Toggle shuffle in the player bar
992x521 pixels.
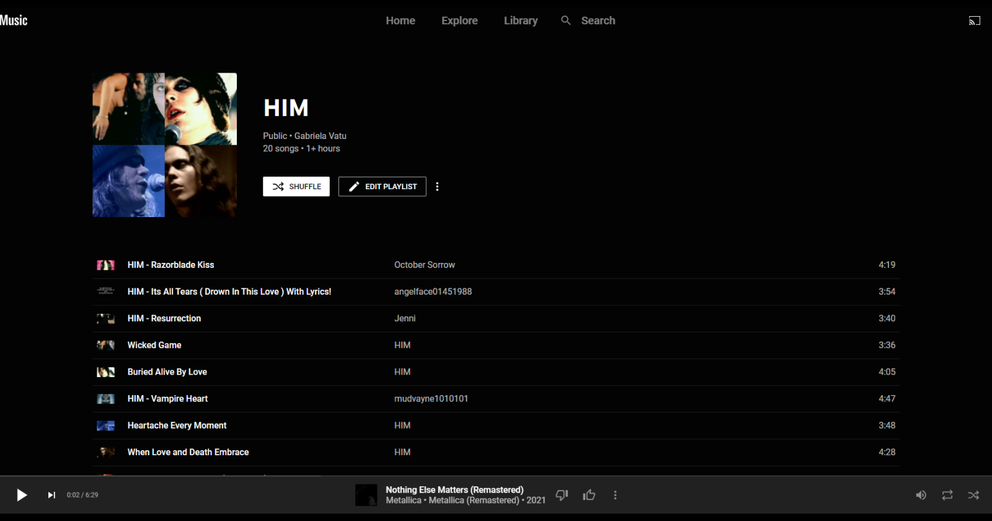coord(973,495)
